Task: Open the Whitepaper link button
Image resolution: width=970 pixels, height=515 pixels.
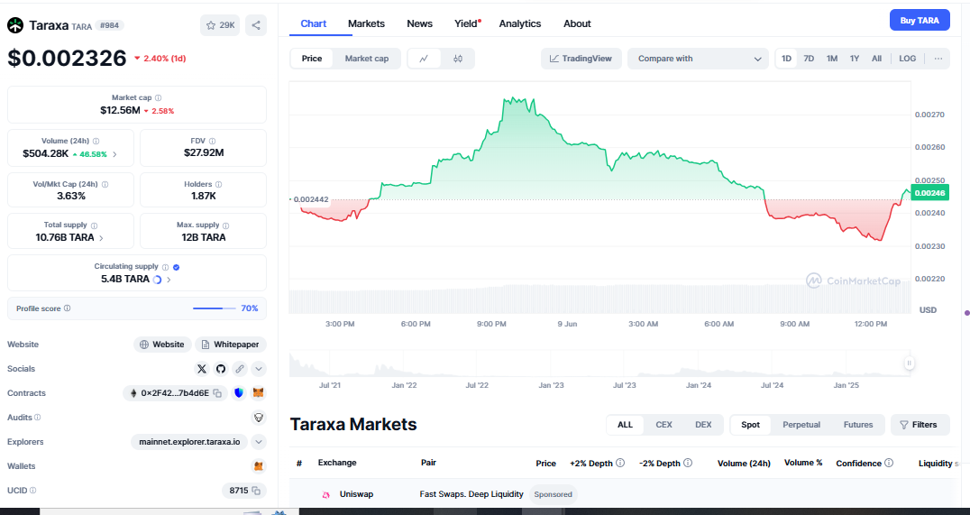Action: point(231,345)
